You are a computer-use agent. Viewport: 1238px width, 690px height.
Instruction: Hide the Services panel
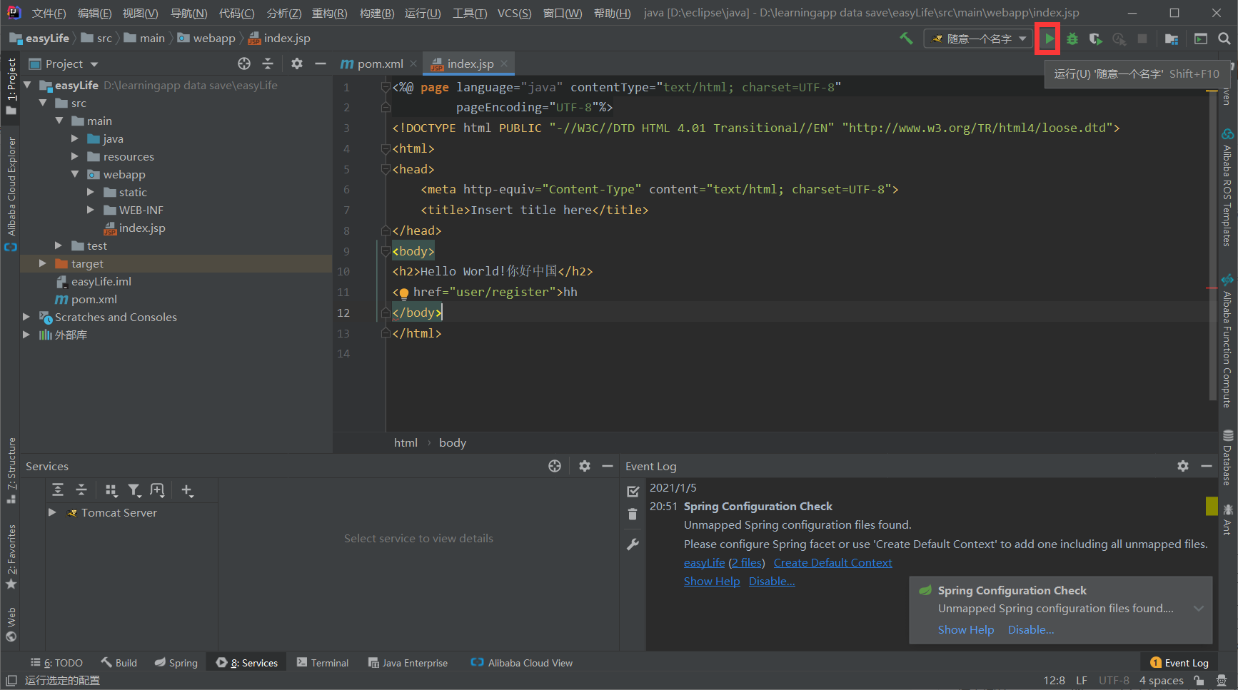tap(608, 466)
